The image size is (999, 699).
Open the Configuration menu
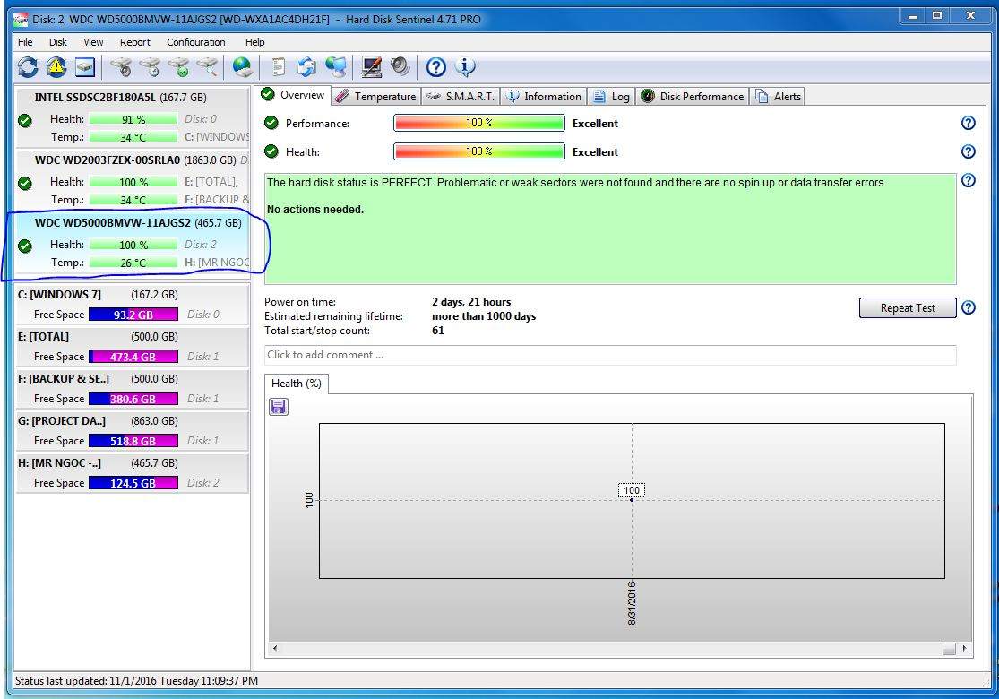196,42
